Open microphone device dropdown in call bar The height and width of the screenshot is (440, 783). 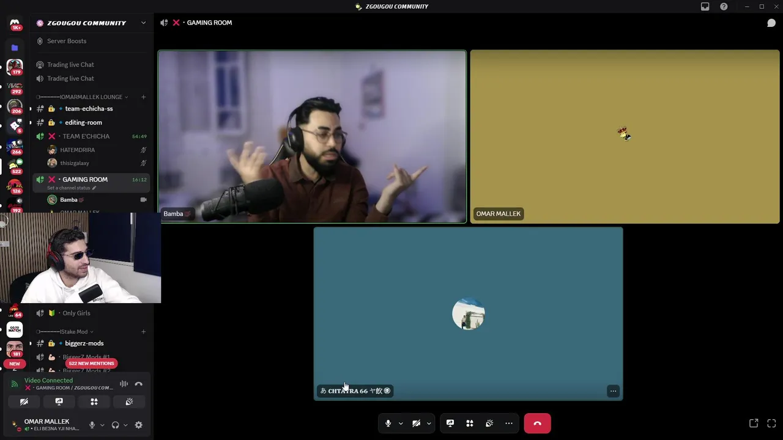[x=401, y=423]
